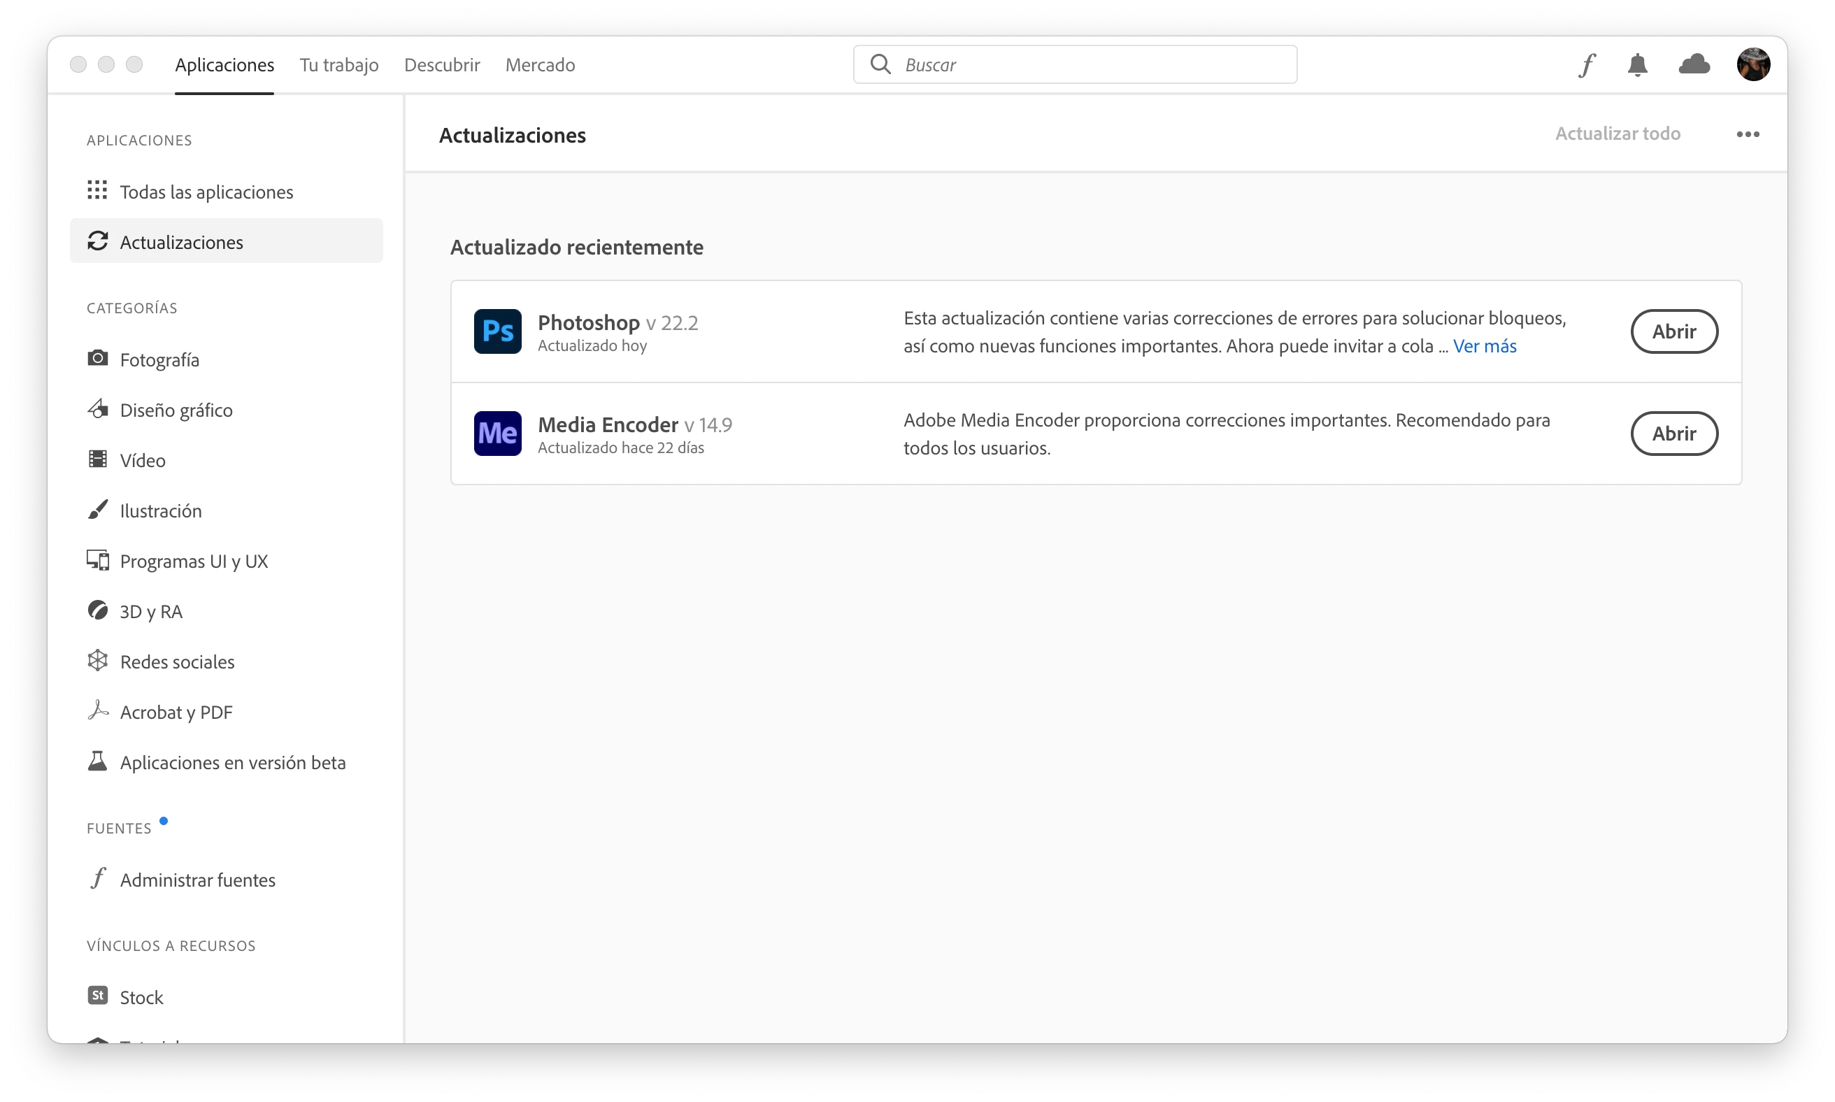The image size is (1835, 1102).
Task: Open Aplicaciones en versión beta category
Action: 232,763
